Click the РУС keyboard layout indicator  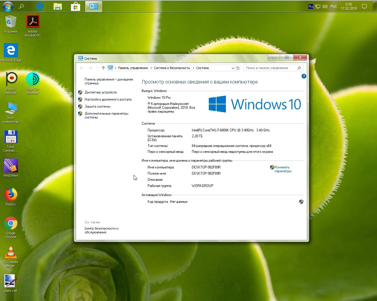[x=334, y=6]
